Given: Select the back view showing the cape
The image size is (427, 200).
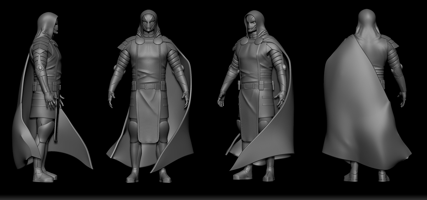Looking at the screenshot, I should point(367,95).
